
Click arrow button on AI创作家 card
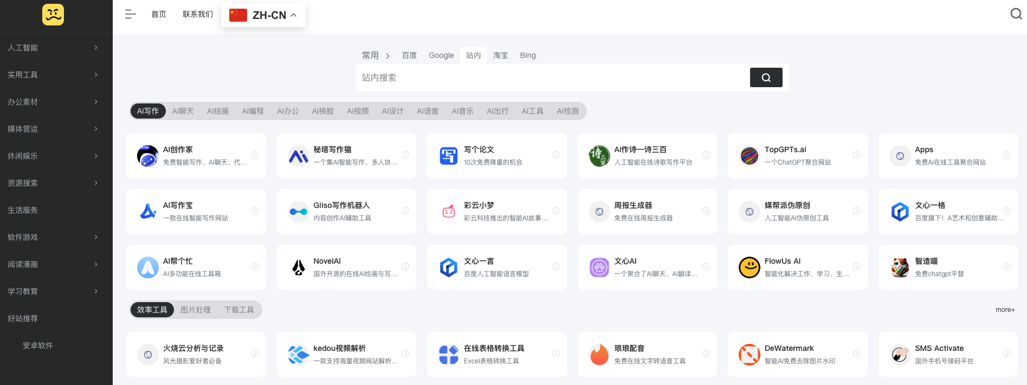[x=255, y=155]
